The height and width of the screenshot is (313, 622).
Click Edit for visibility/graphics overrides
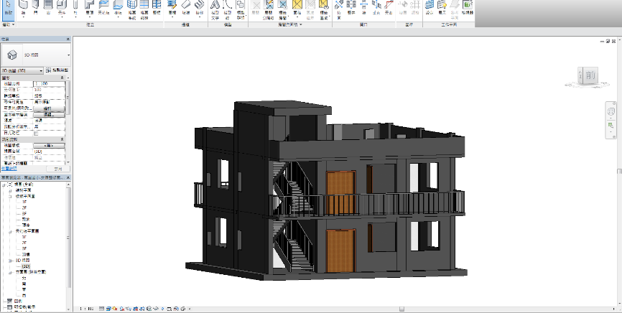(x=49, y=108)
